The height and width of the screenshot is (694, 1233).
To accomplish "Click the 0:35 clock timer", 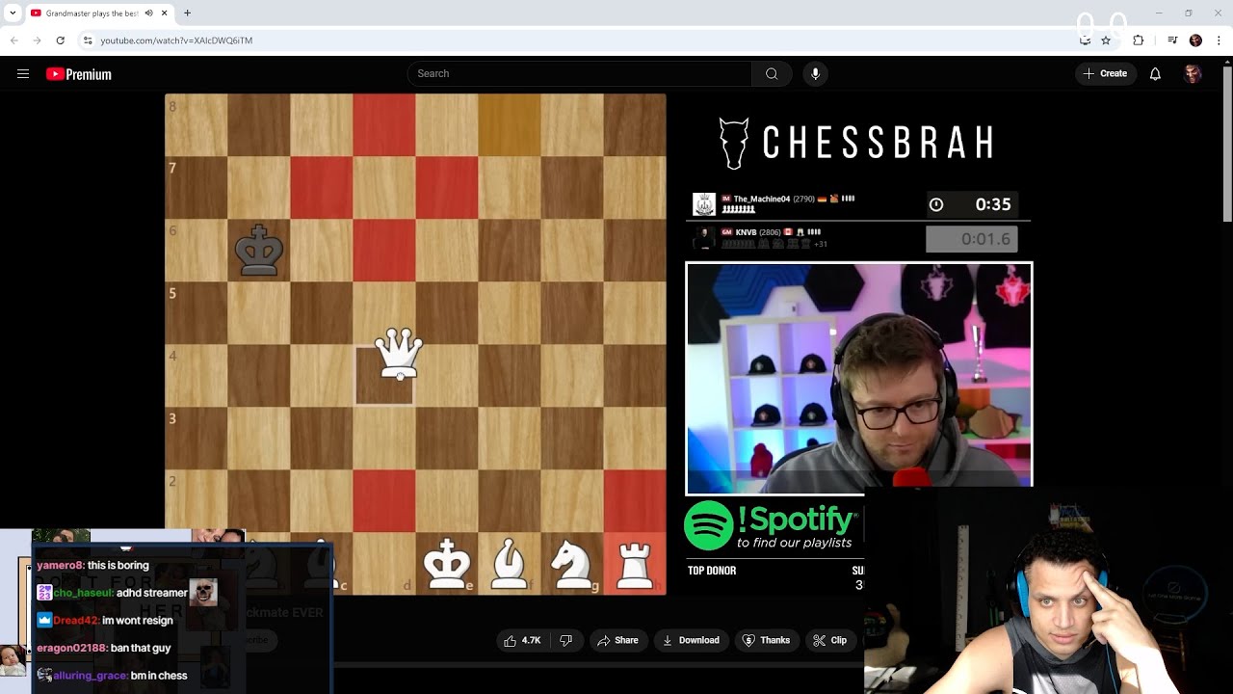I will tap(972, 204).
